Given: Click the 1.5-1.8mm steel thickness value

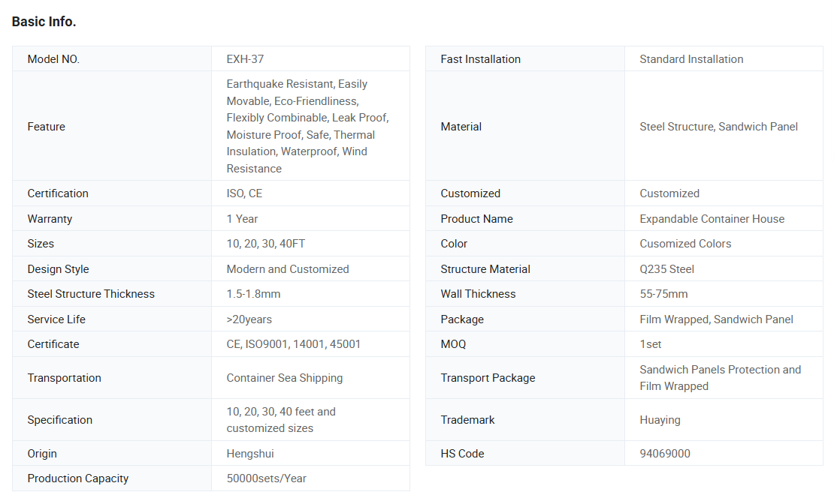Looking at the screenshot, I should pos(253,294).
